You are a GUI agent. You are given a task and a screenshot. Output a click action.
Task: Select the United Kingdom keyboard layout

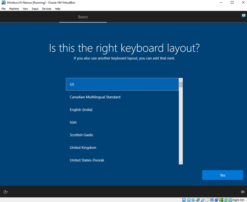(83, 148)
